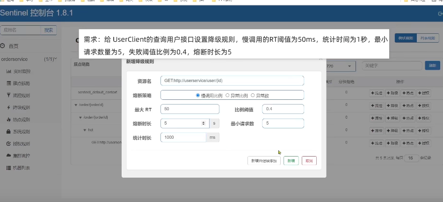Select the 异常比例 radio option
Screen dimensions: 443x202
[227, 96]
